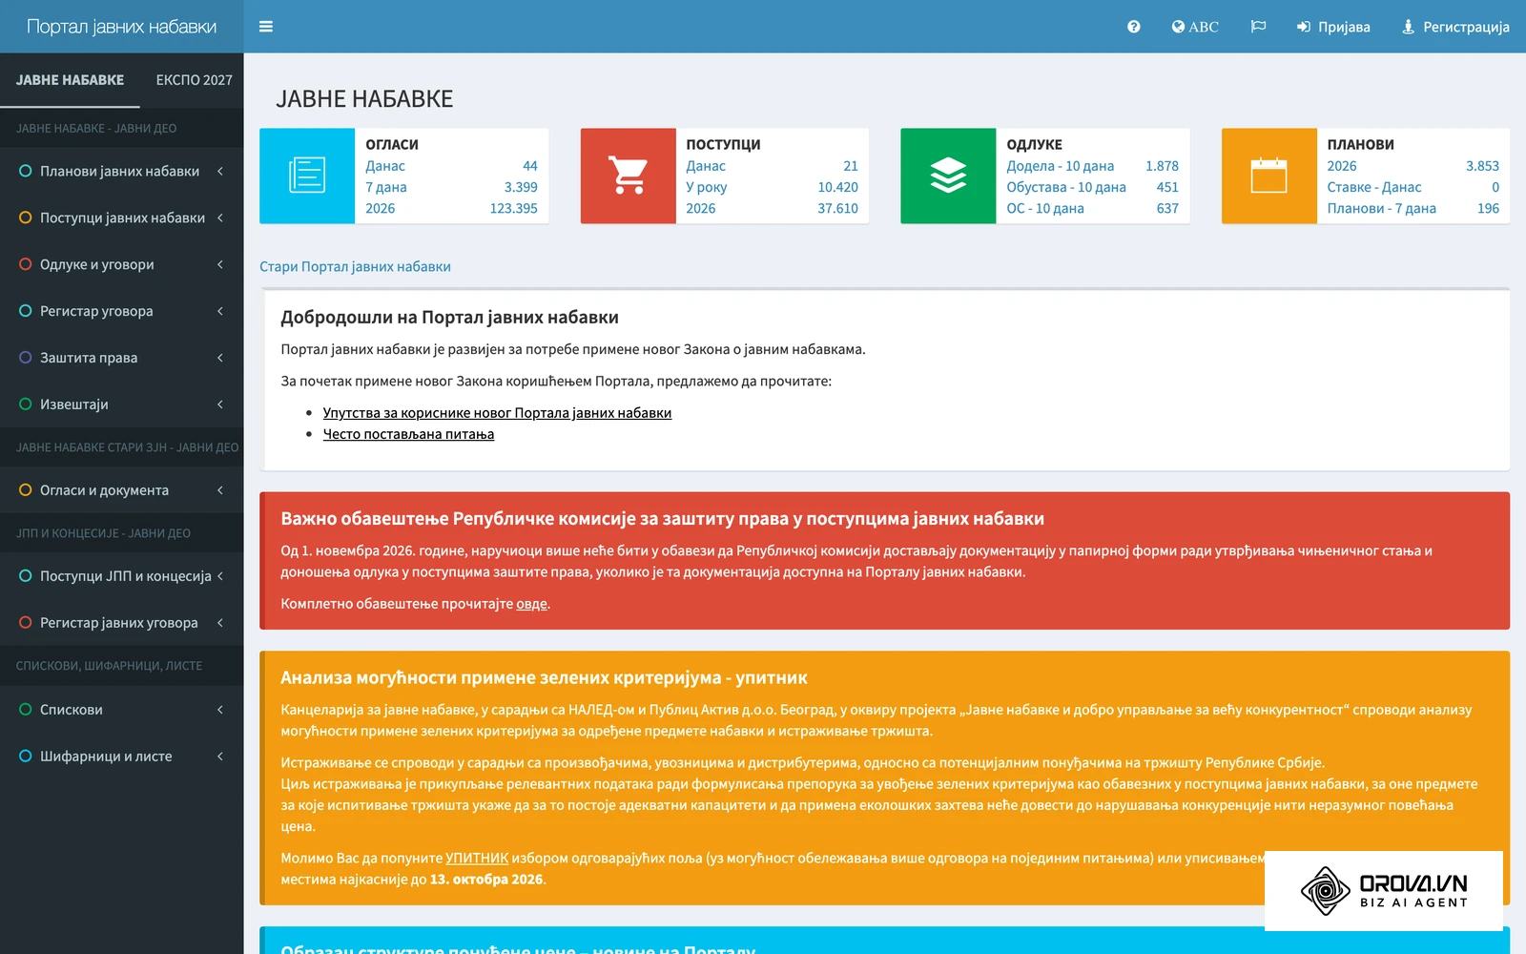Click the circle icon beside Регистар јавних уговора
1526x954 pixels.
pos(26,623)
